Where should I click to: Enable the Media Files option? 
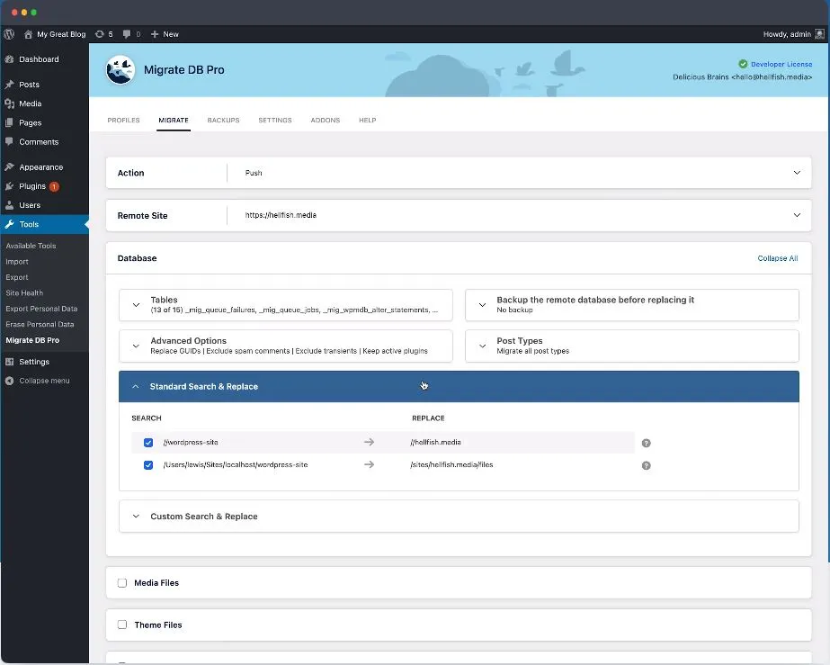122,583
